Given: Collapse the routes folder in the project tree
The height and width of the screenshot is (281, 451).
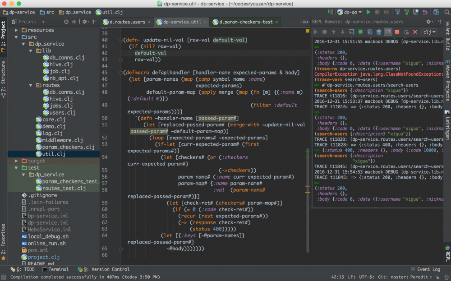Looking at the screenshot, I should (x=30, y=85).
